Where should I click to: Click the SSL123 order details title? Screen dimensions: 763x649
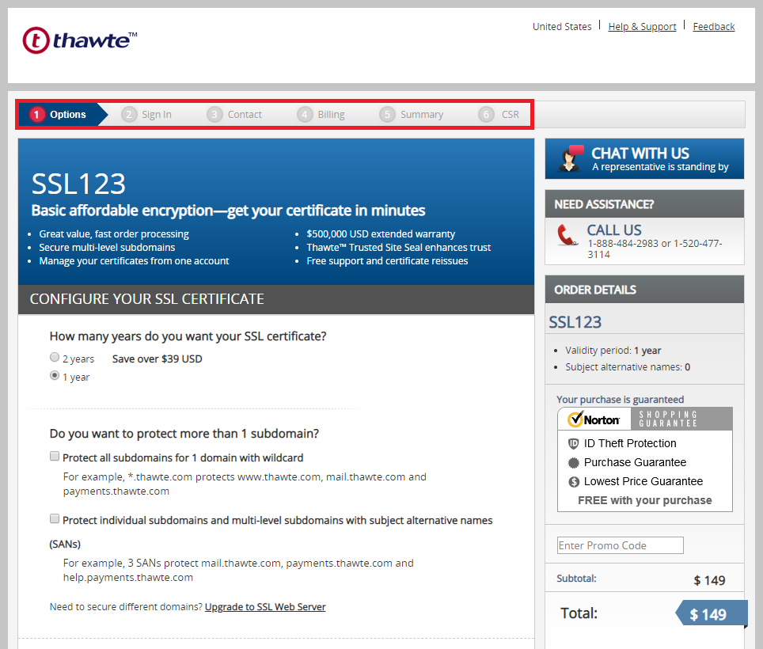tap(575, 322)
